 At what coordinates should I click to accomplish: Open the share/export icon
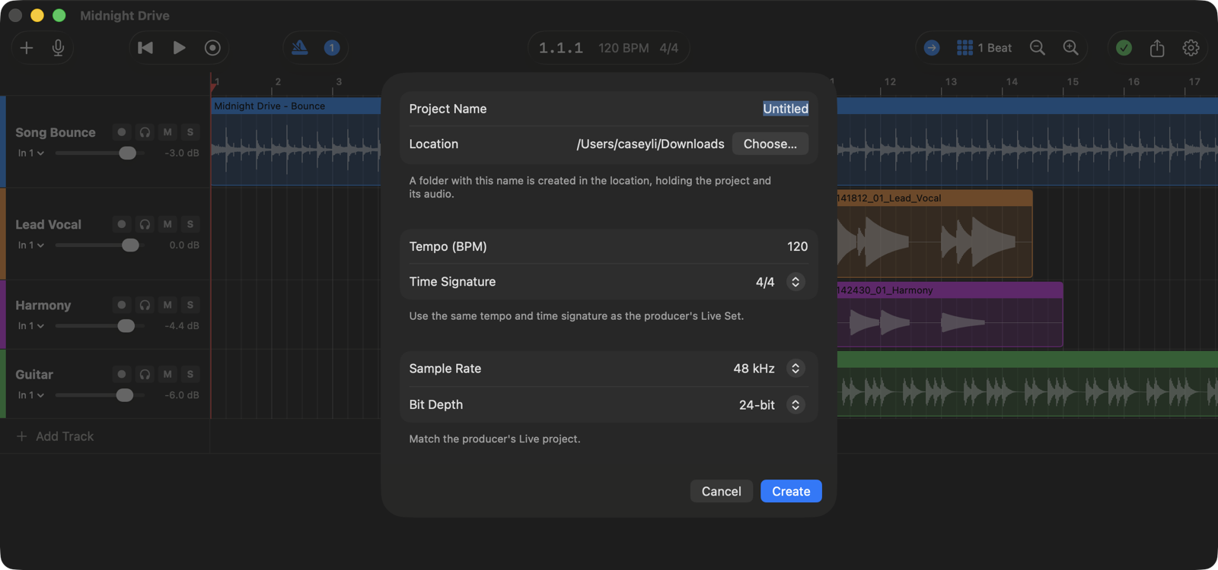(x=1157, y=48)
